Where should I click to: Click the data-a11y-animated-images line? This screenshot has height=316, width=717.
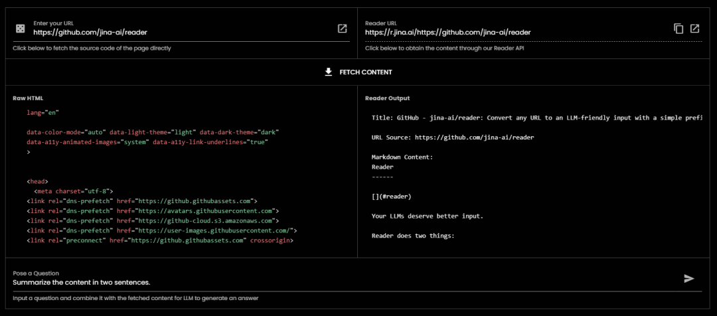[x=147, y=142]
